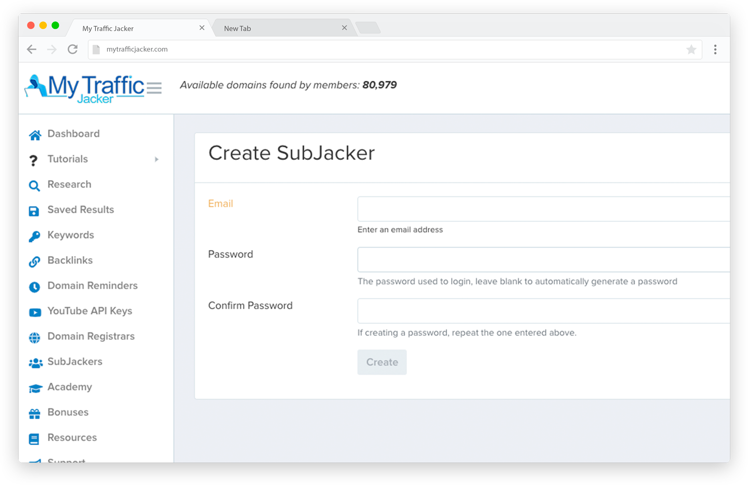
Task: Click the Backlinks chain icon
Action: [34, 261]
